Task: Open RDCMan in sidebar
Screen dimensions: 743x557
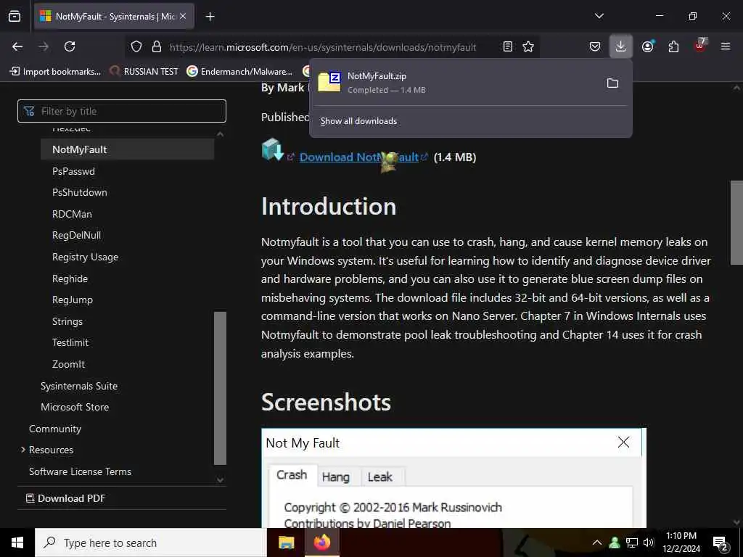Action: (72, 214)
